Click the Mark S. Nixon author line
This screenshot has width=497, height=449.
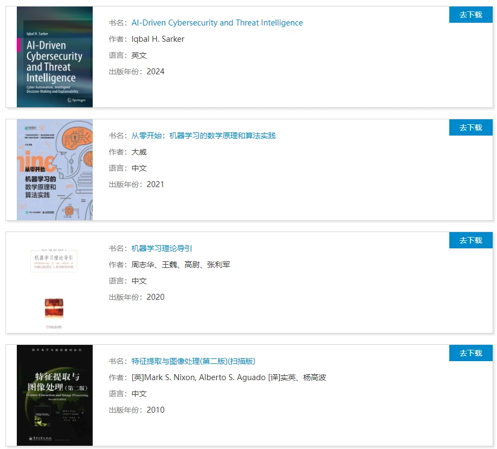coord(229,377)
